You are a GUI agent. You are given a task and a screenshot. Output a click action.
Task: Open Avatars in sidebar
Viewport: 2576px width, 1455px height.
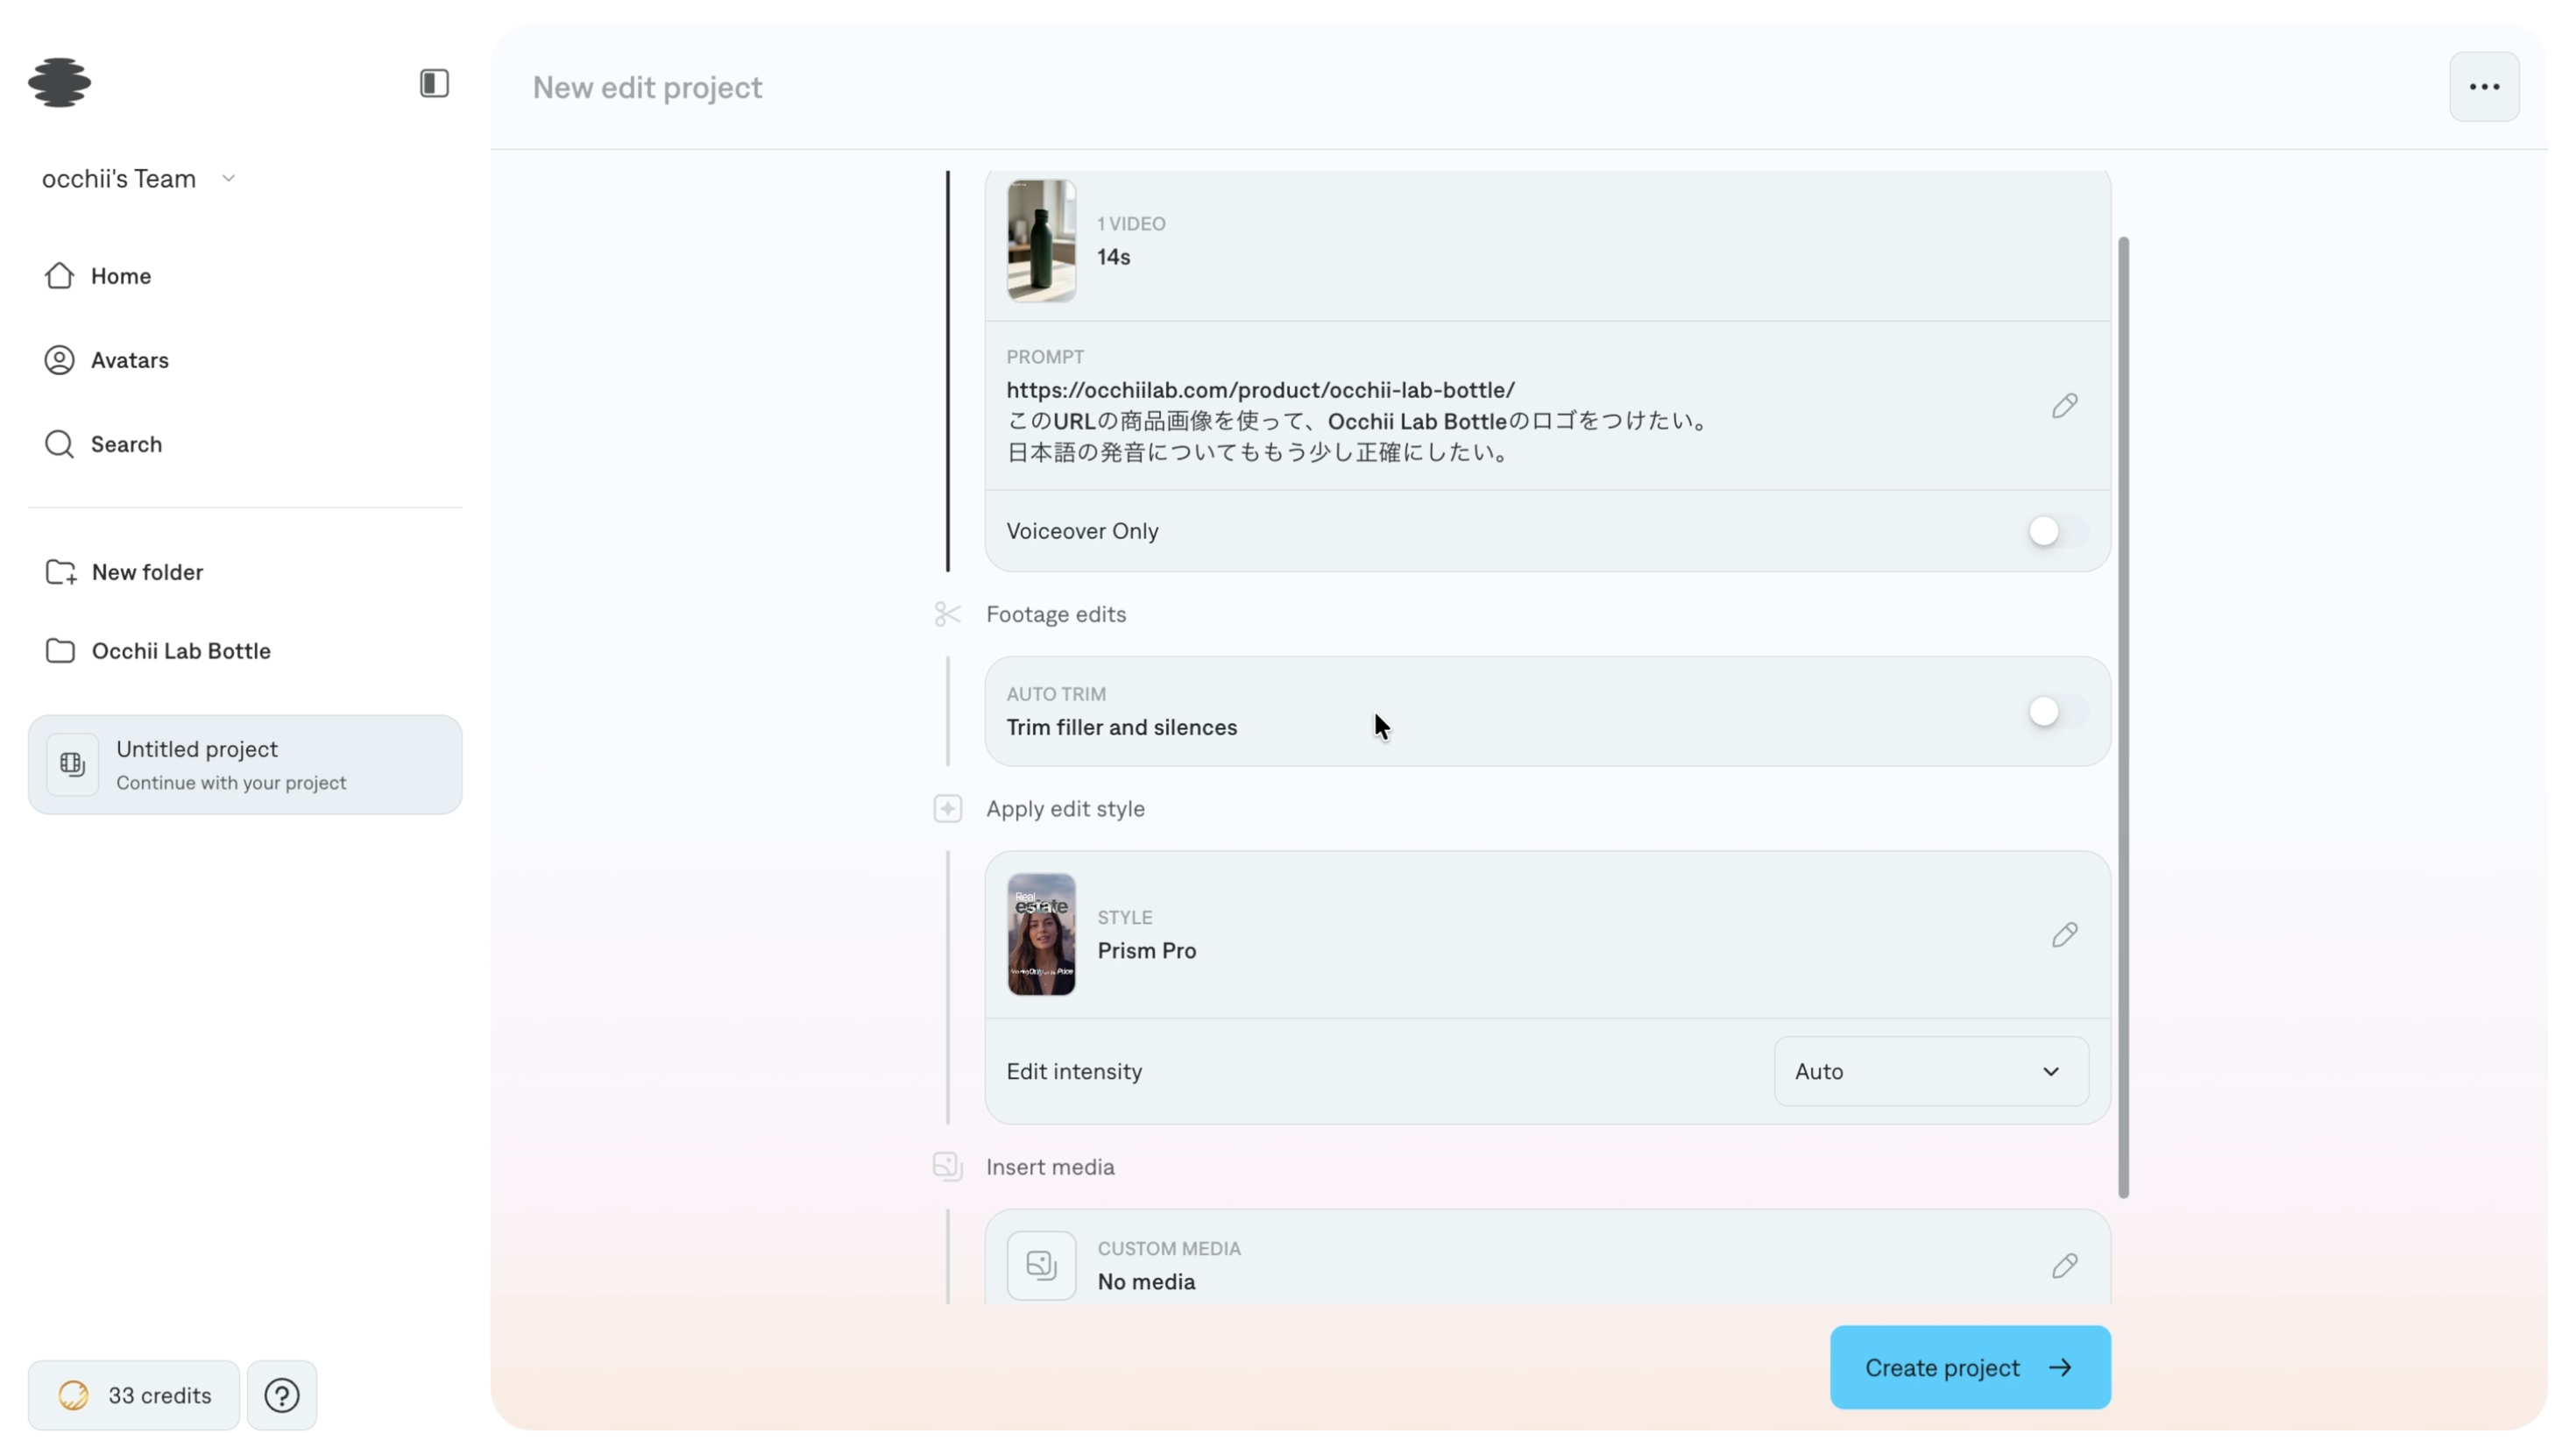[107, 360]
